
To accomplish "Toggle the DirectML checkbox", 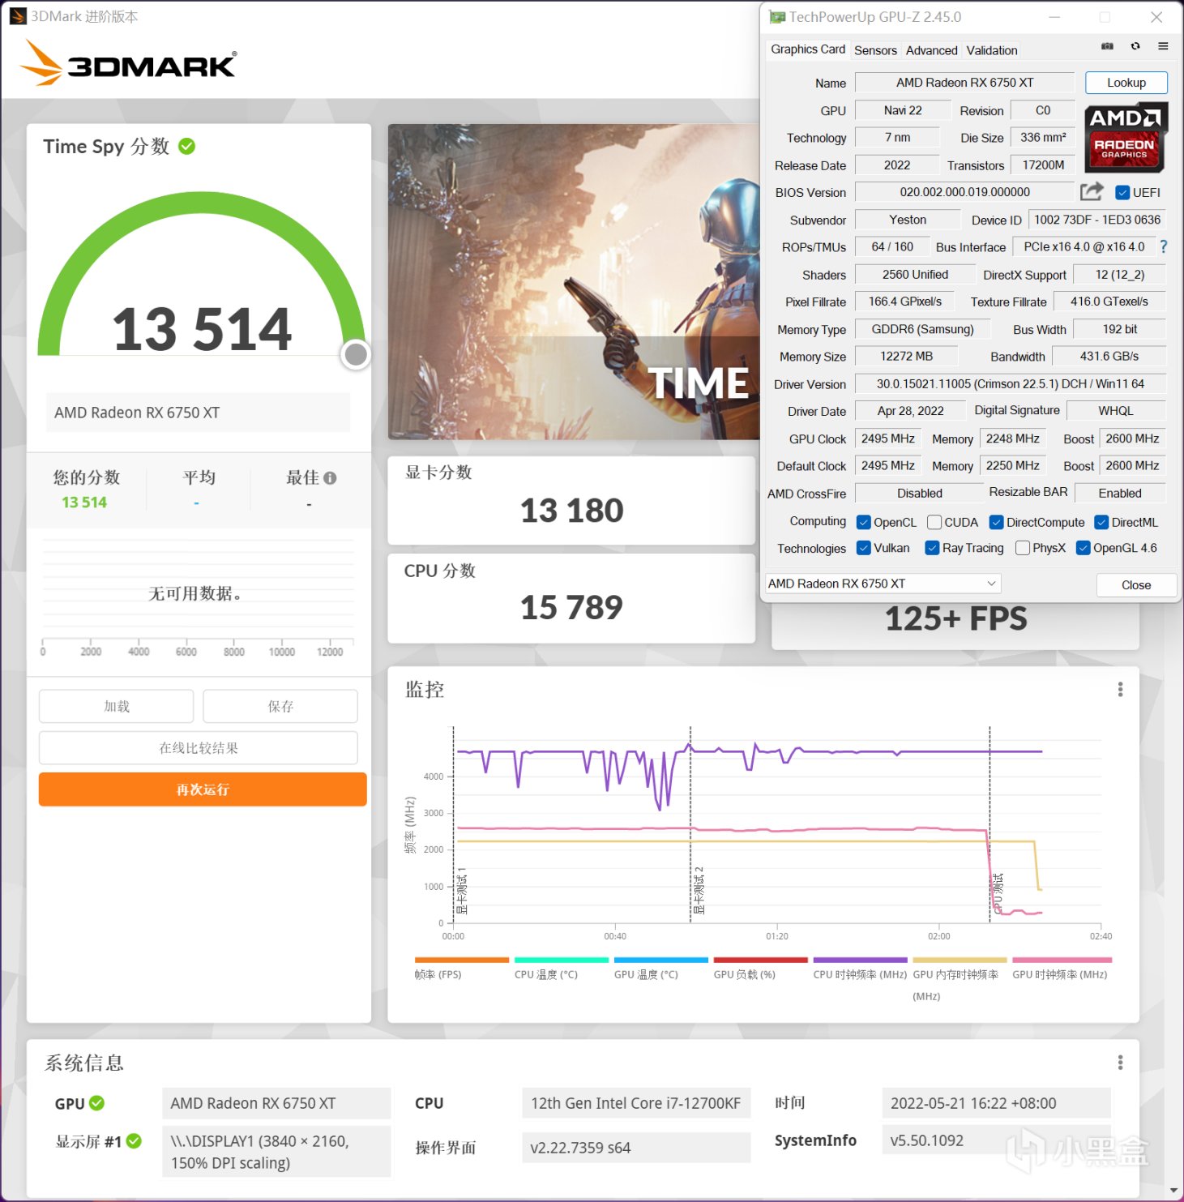I will [1101, 523].
